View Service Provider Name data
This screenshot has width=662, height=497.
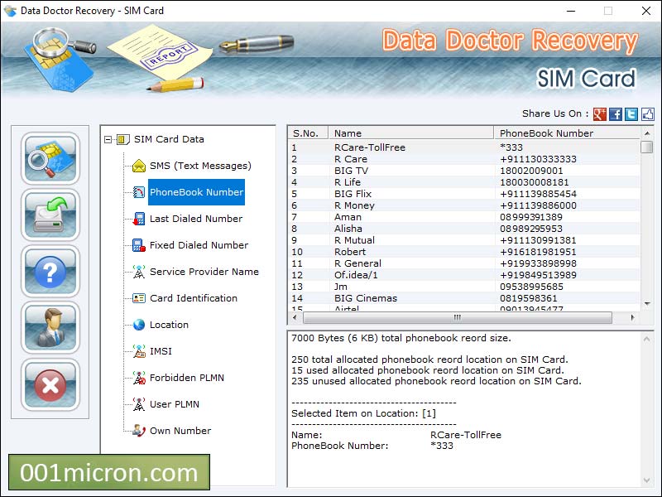coord(192,272)
